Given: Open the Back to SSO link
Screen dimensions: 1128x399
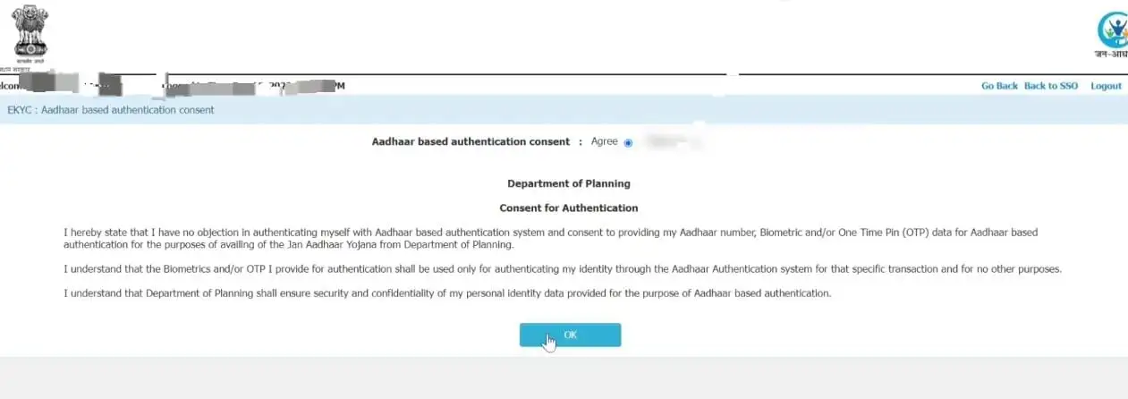Looking at the screenshot, I should pos(1050,86).
